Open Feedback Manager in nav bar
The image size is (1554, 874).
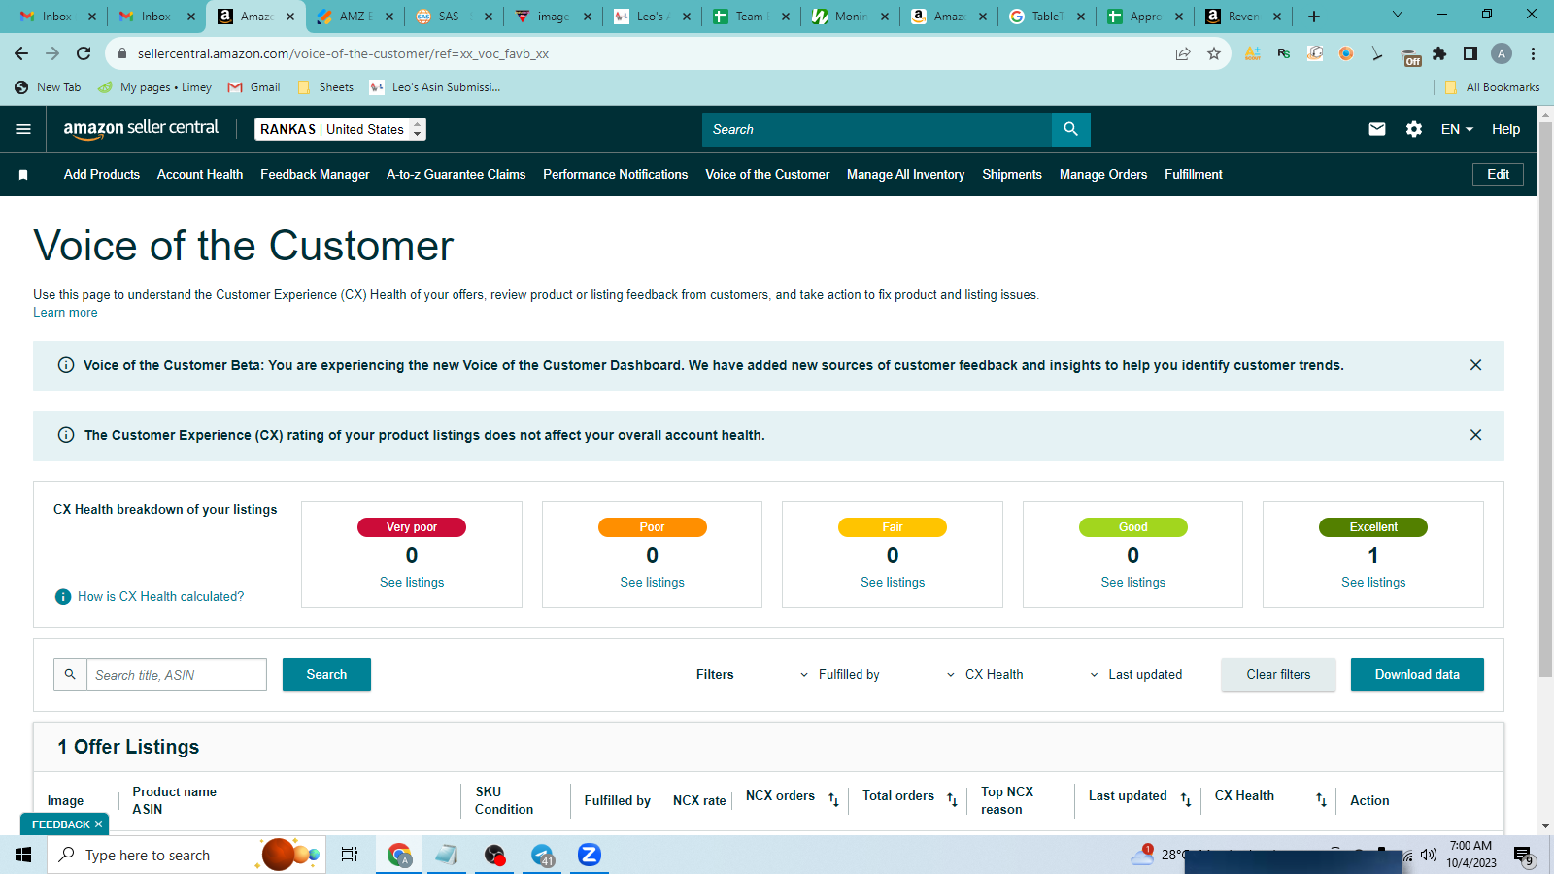click(315, 175)
